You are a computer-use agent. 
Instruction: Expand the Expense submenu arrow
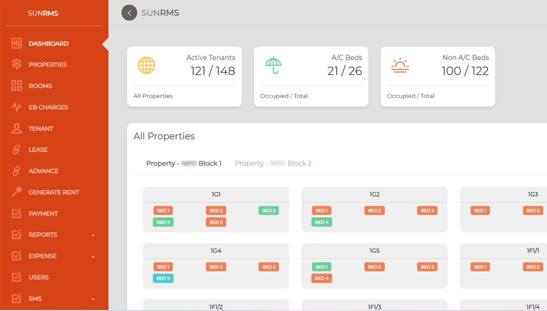tap(93, 256)
